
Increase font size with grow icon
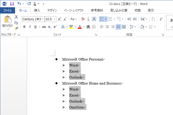click(x=60, y=19)
